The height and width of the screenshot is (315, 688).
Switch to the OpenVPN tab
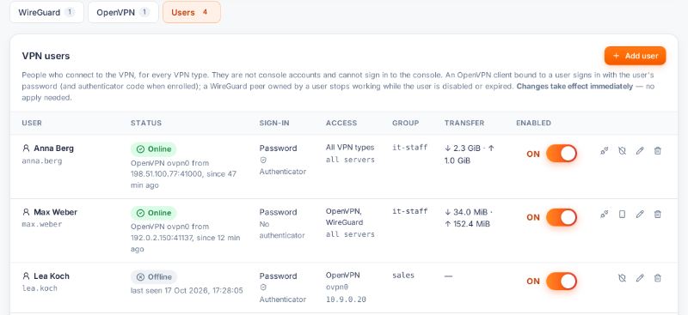[x=123, y=12]
